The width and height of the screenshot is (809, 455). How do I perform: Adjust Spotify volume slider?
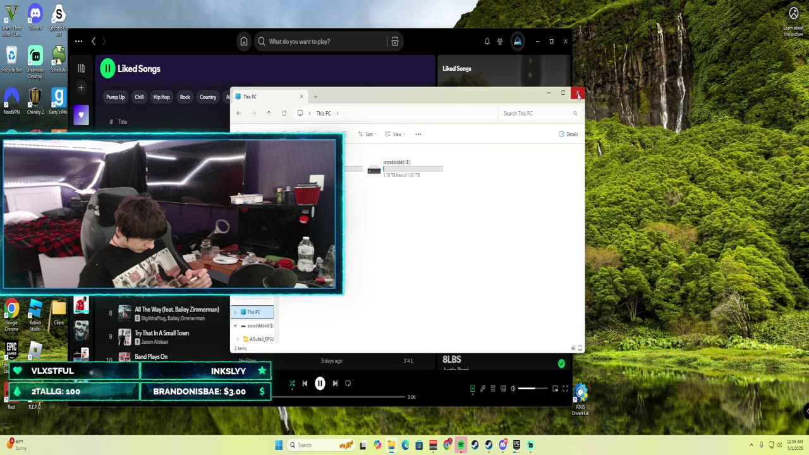(x=533, y=389)
